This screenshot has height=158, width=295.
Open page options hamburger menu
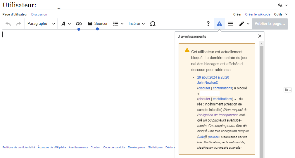(x=231, y=24)
